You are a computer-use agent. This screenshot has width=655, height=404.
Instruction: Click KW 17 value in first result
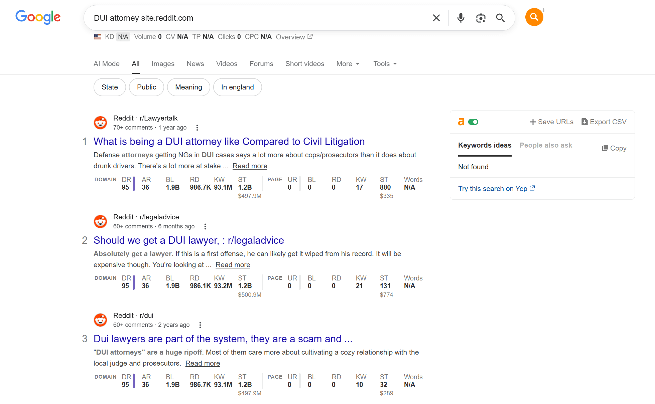coord(360,187)
